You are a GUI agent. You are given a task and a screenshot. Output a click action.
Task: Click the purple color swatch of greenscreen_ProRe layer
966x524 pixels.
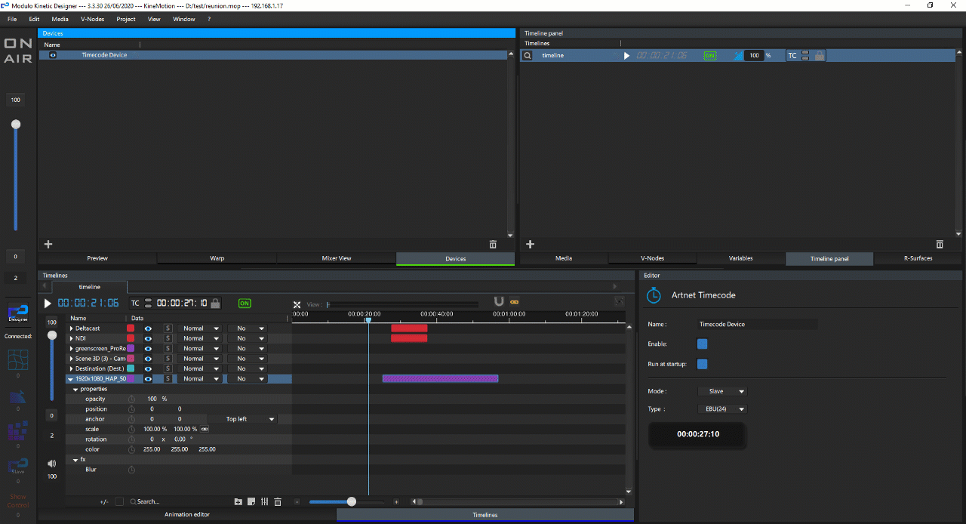131,348
